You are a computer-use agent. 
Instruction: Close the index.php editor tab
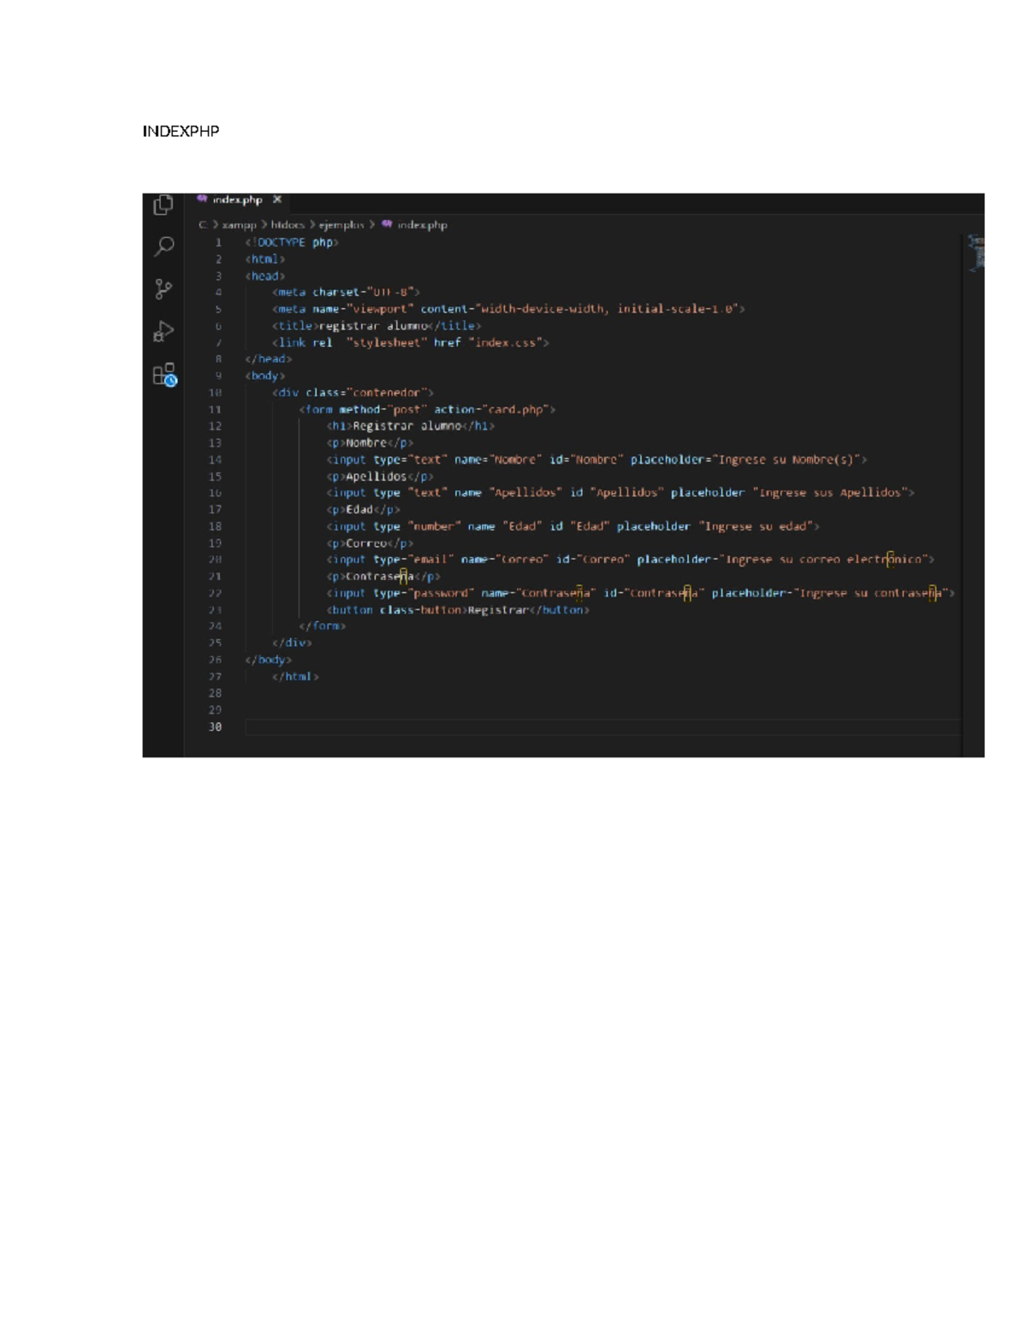click(277, 199)
